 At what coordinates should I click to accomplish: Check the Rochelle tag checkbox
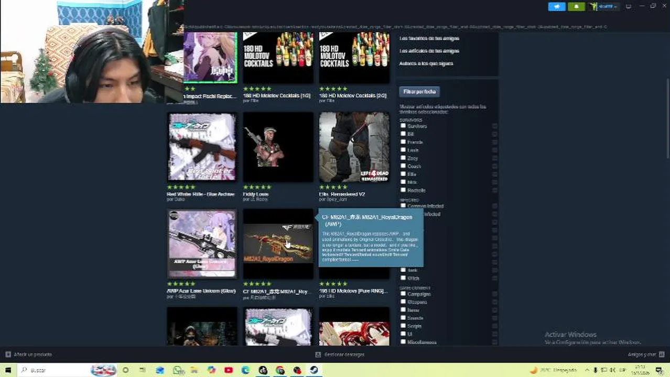pyautogui.click(x=403, y=190)
